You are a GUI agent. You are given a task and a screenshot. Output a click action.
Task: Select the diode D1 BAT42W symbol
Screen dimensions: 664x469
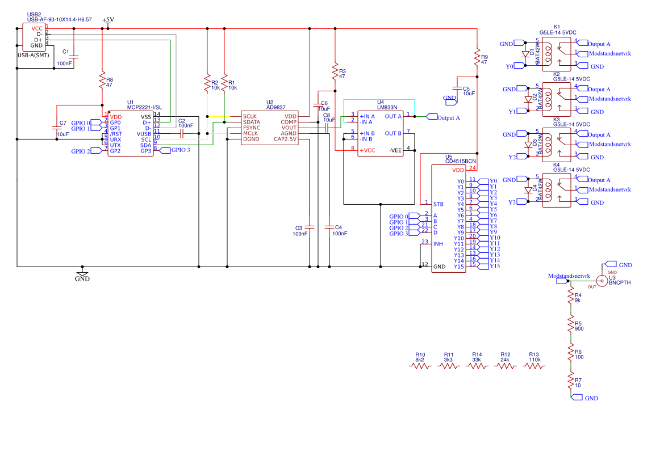point(525,53)
